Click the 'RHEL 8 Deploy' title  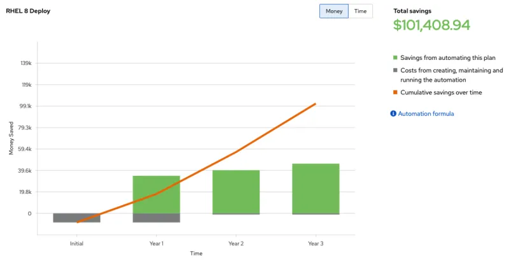click(x=28, y=11)
